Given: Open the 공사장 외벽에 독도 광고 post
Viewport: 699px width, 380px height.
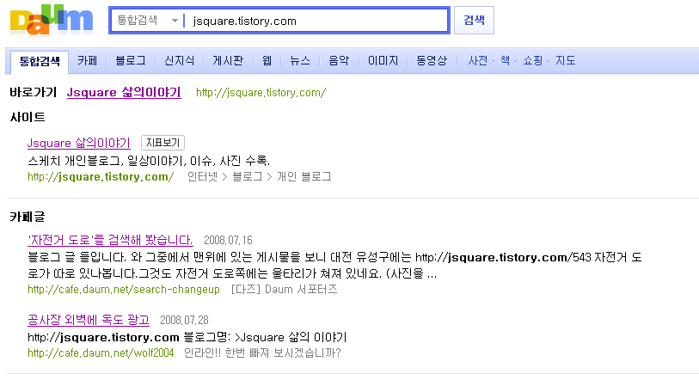Looking at the screenshot, I should pos(89,320).
